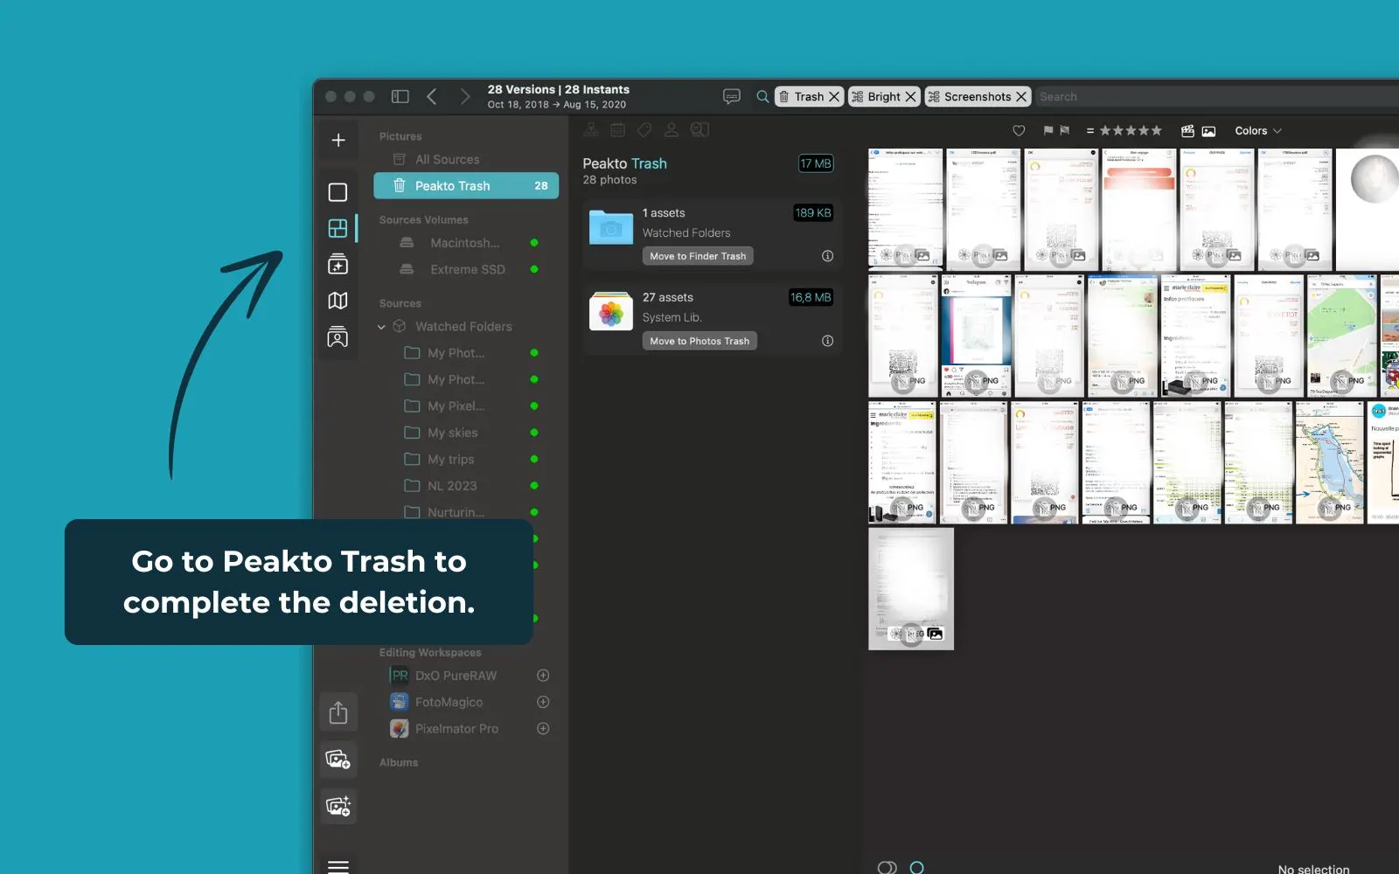The width and height of the screenshot is (1399, 874).
Task: Open the Nurturin... folder
Action: [x=456, y=512]
